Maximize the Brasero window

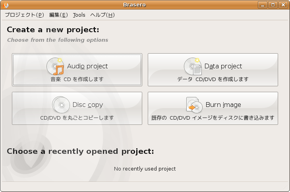click(x=273, y=5)
